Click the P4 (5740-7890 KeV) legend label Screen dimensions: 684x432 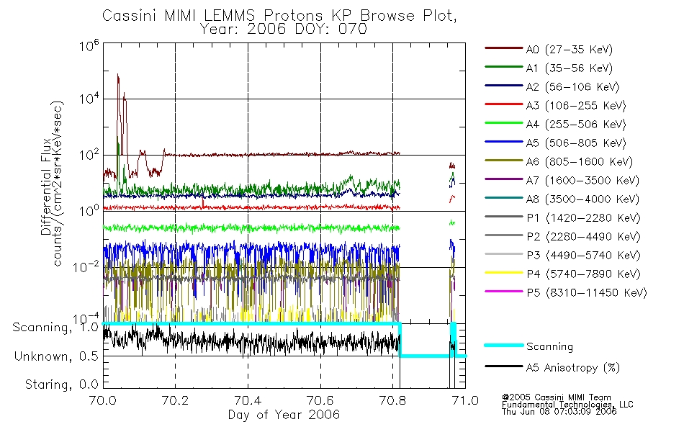click(583, 274)
